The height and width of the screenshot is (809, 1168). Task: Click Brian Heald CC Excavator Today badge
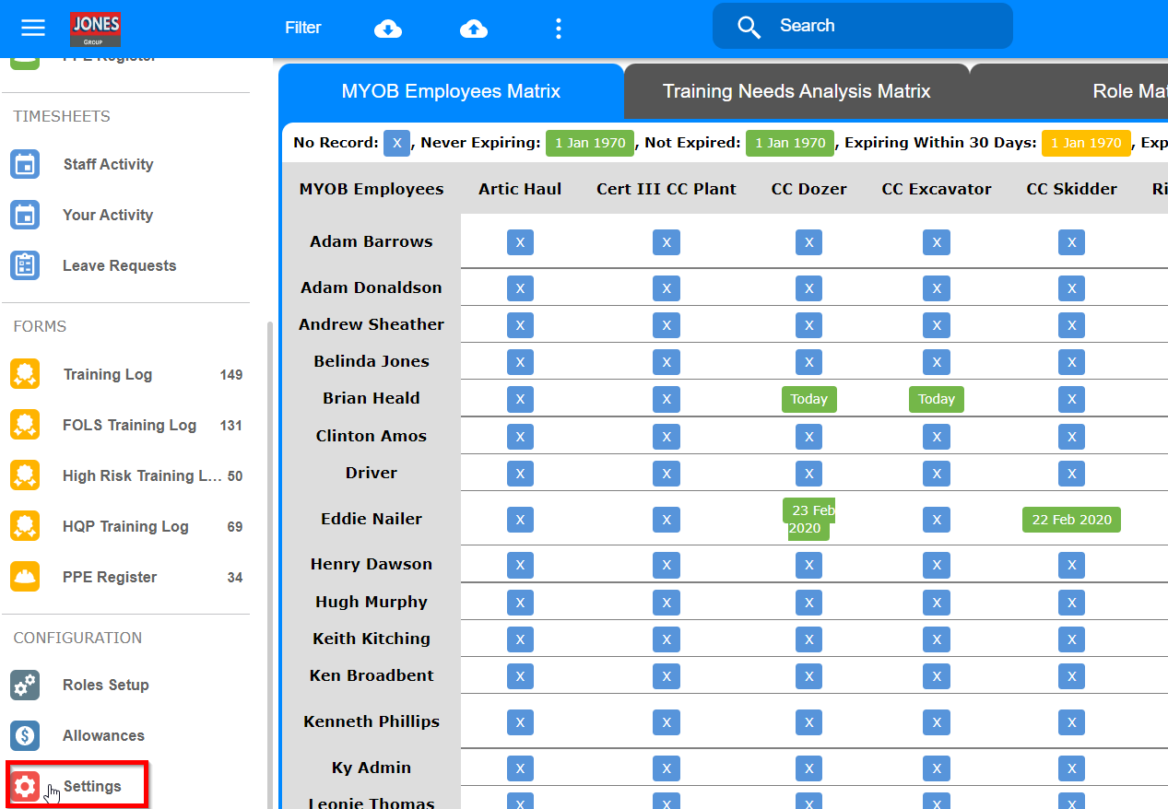937,399
